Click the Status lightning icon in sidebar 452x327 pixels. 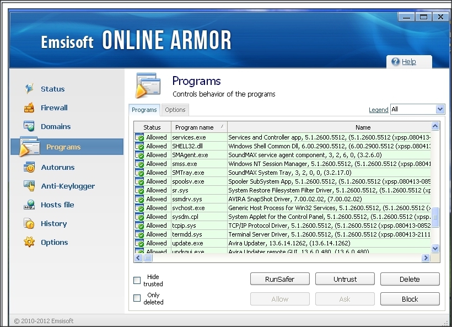pos(29,89)
